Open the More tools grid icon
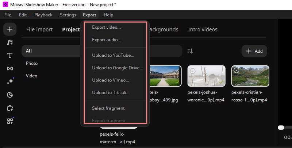Image resolution: width=292 pixels, height=148 pixels. point(10,121)
